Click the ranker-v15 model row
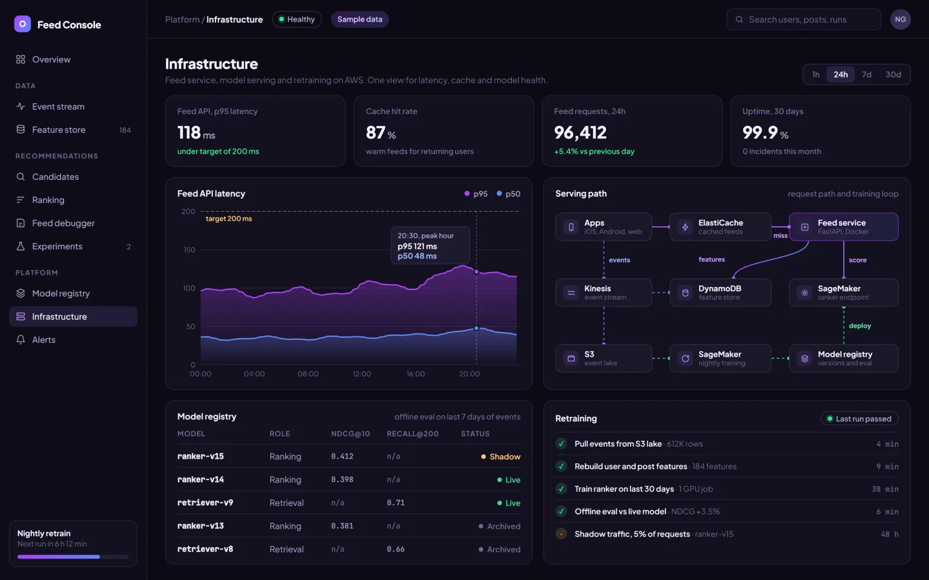Image resolution: width=929 pixels, height=580 pixels. coord(349,456)
